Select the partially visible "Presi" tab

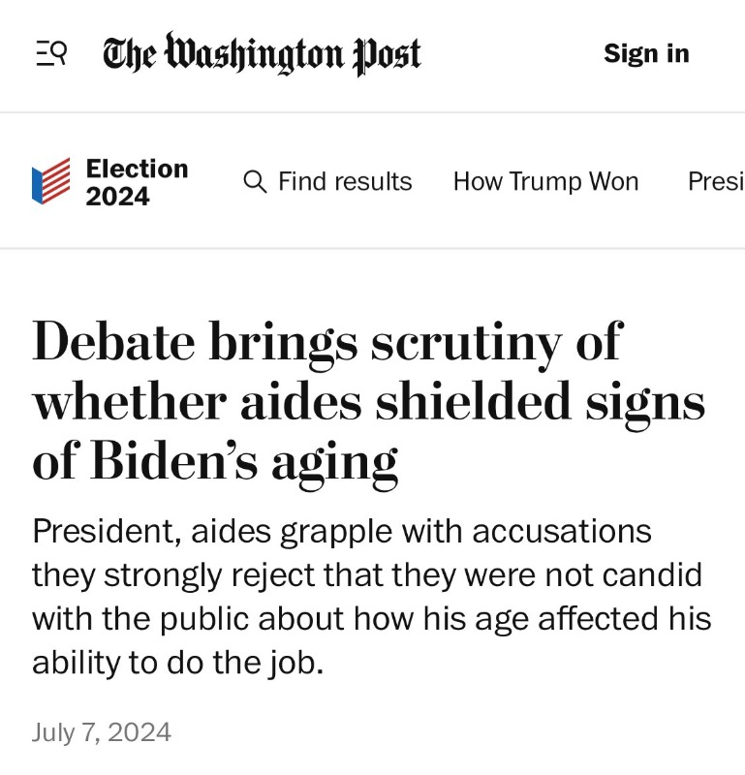(x=715, y=181)
